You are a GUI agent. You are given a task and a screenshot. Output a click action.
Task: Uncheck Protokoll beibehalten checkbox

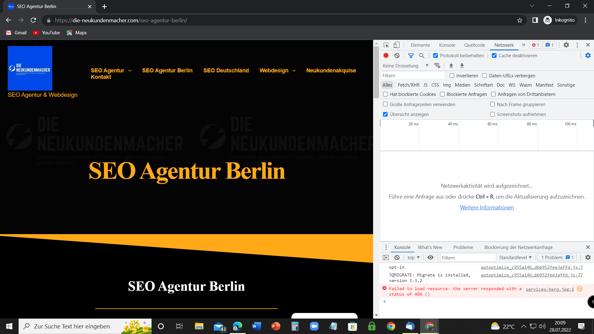[x=435, y=56]
